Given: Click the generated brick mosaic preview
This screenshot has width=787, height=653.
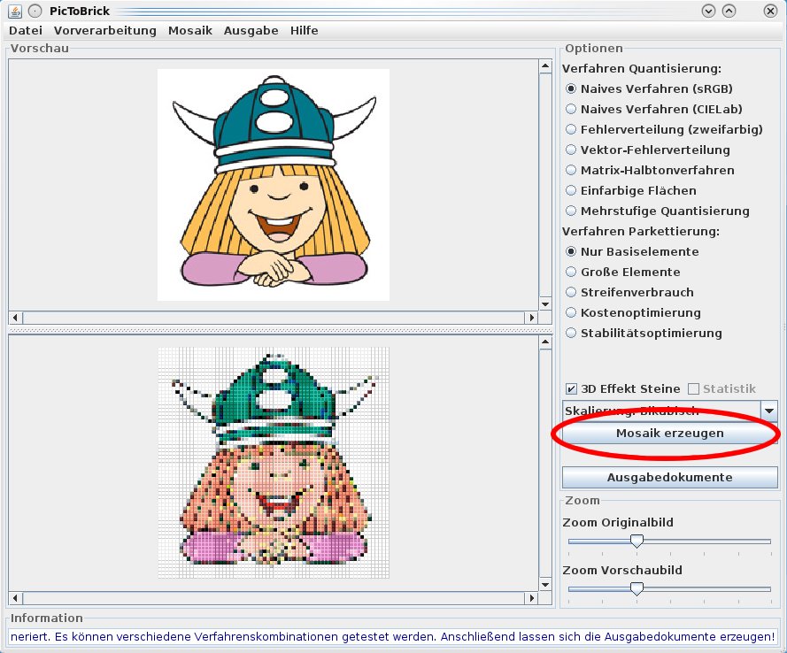Looking at the screenshot, I should (x=274, y=463).
